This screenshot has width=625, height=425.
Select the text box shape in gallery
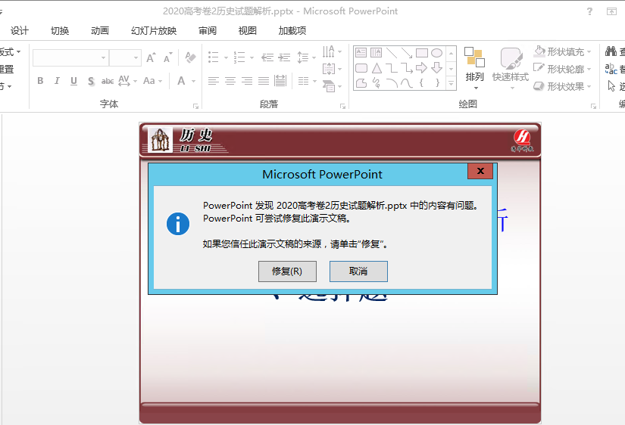pyautogui.click(x=361, y=52)
